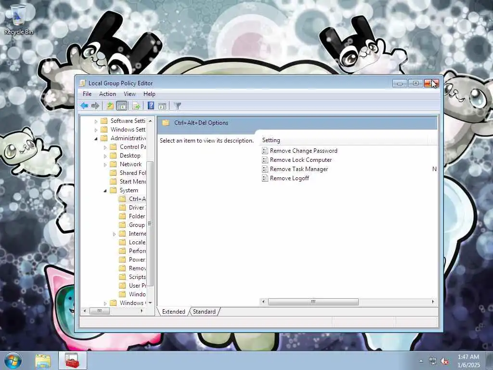Click the clock showing 1:47 AM

coord(468,357)
